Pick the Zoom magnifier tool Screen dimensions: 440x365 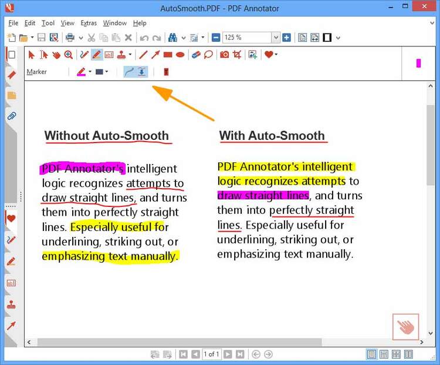[x=69, y=55]
